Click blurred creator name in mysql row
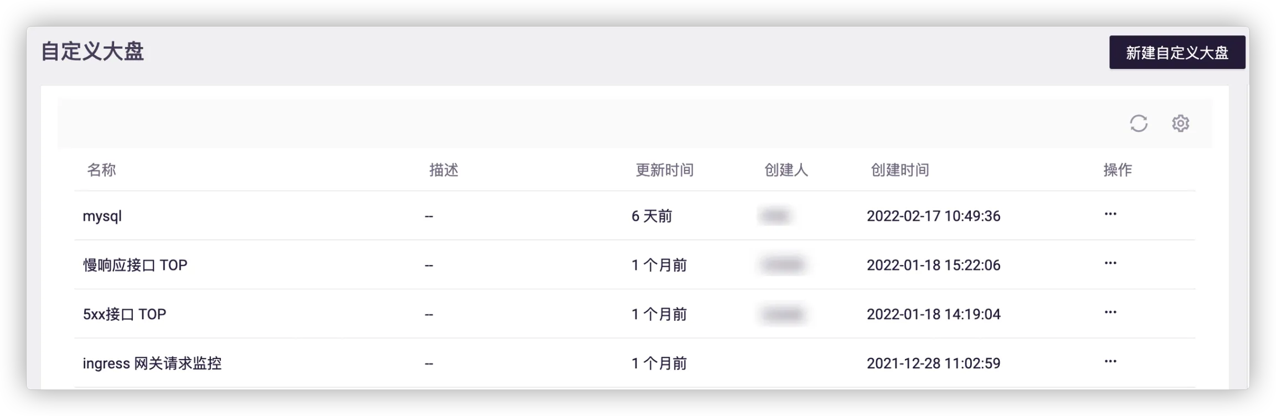This screenshot has width=1276, height=416. coord(775,216)
